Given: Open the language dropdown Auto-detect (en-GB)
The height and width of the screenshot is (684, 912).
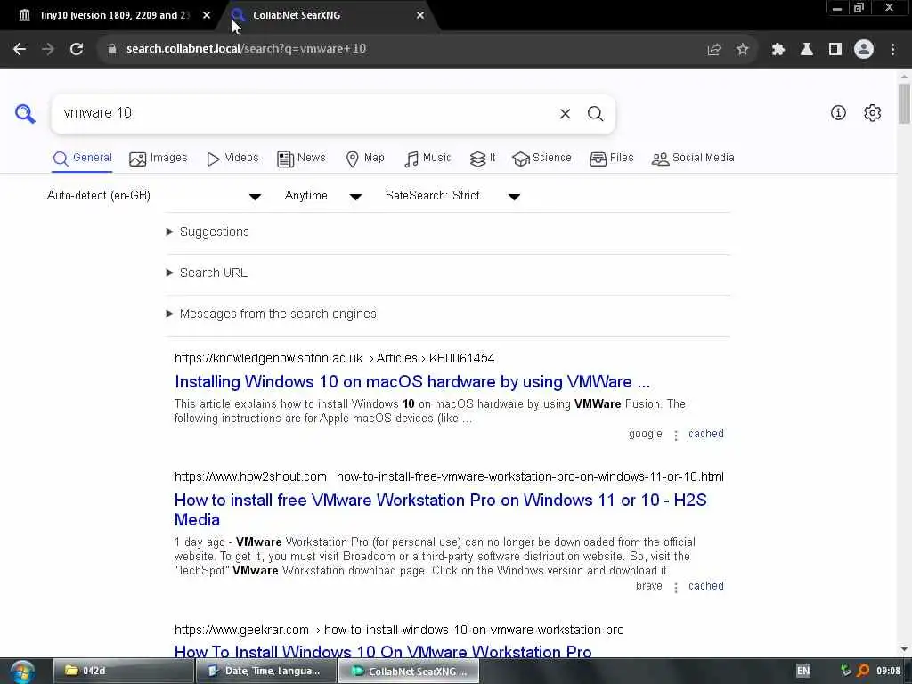Looking at the screenshot, I should point(153,196).
